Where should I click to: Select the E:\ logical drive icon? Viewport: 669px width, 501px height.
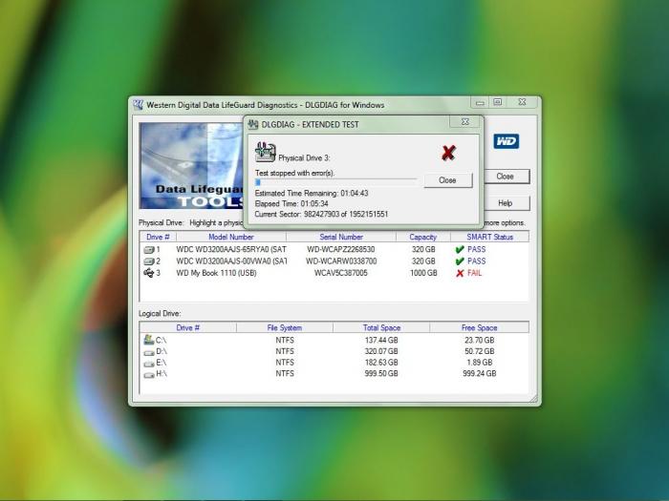point(149,364)
